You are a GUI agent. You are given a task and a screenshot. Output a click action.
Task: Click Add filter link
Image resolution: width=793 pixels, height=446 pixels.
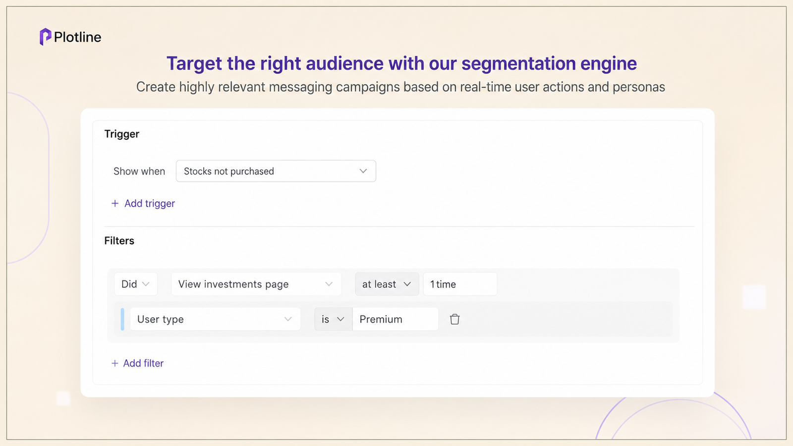click(137, 363)
